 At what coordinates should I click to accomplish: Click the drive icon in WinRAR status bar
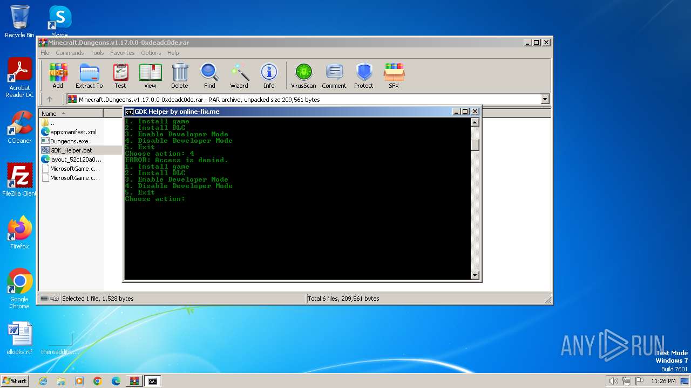44,299
